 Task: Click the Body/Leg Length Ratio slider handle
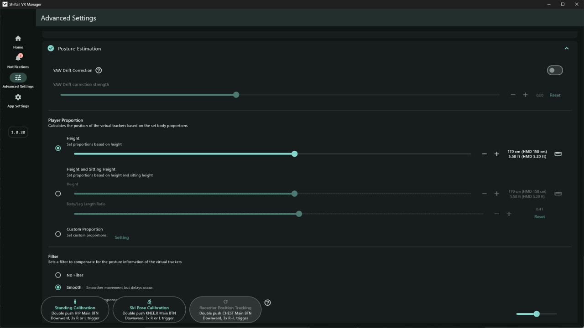[x=299, y=214]
